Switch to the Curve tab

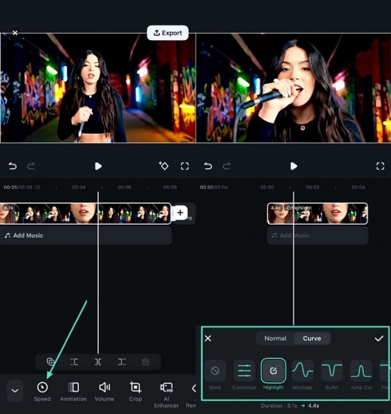tap(312, 338)
